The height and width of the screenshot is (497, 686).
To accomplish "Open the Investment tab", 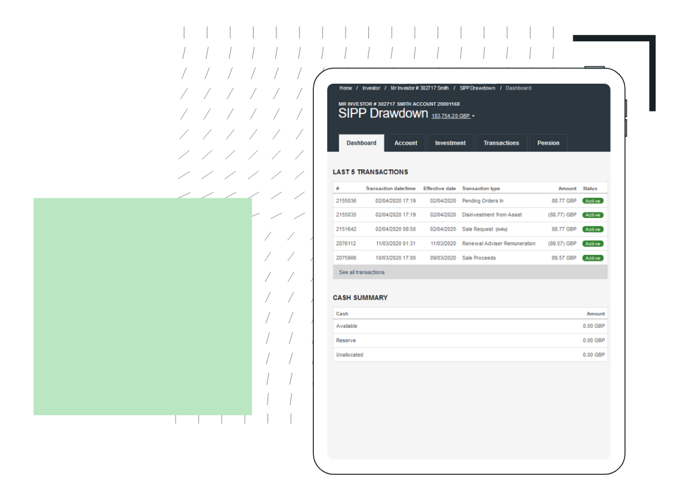I will click(450, 143).
